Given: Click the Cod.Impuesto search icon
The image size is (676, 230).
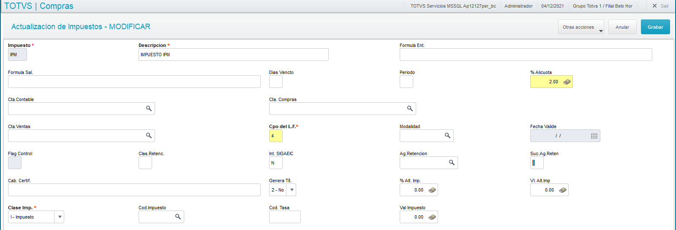Looking at the screenshot, I should (178, 217).
